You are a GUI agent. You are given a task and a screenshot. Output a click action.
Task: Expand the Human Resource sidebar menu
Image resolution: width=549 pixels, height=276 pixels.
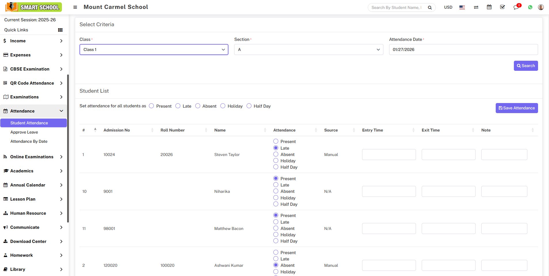click(33, 213)
